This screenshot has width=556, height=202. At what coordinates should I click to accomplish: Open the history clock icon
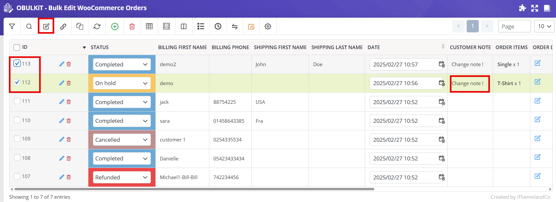218,27
